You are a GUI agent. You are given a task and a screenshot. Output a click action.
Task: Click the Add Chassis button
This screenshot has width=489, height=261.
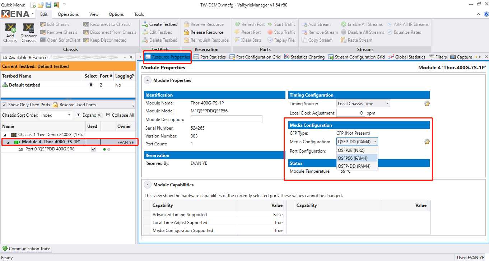(10, 33)
